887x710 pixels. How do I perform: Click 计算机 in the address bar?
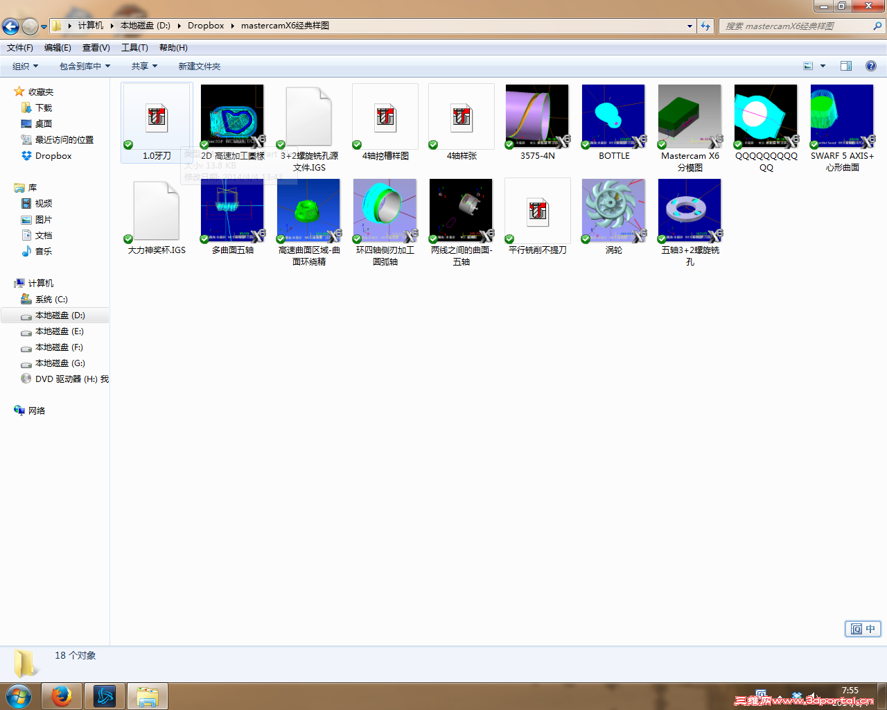[91, 26]
